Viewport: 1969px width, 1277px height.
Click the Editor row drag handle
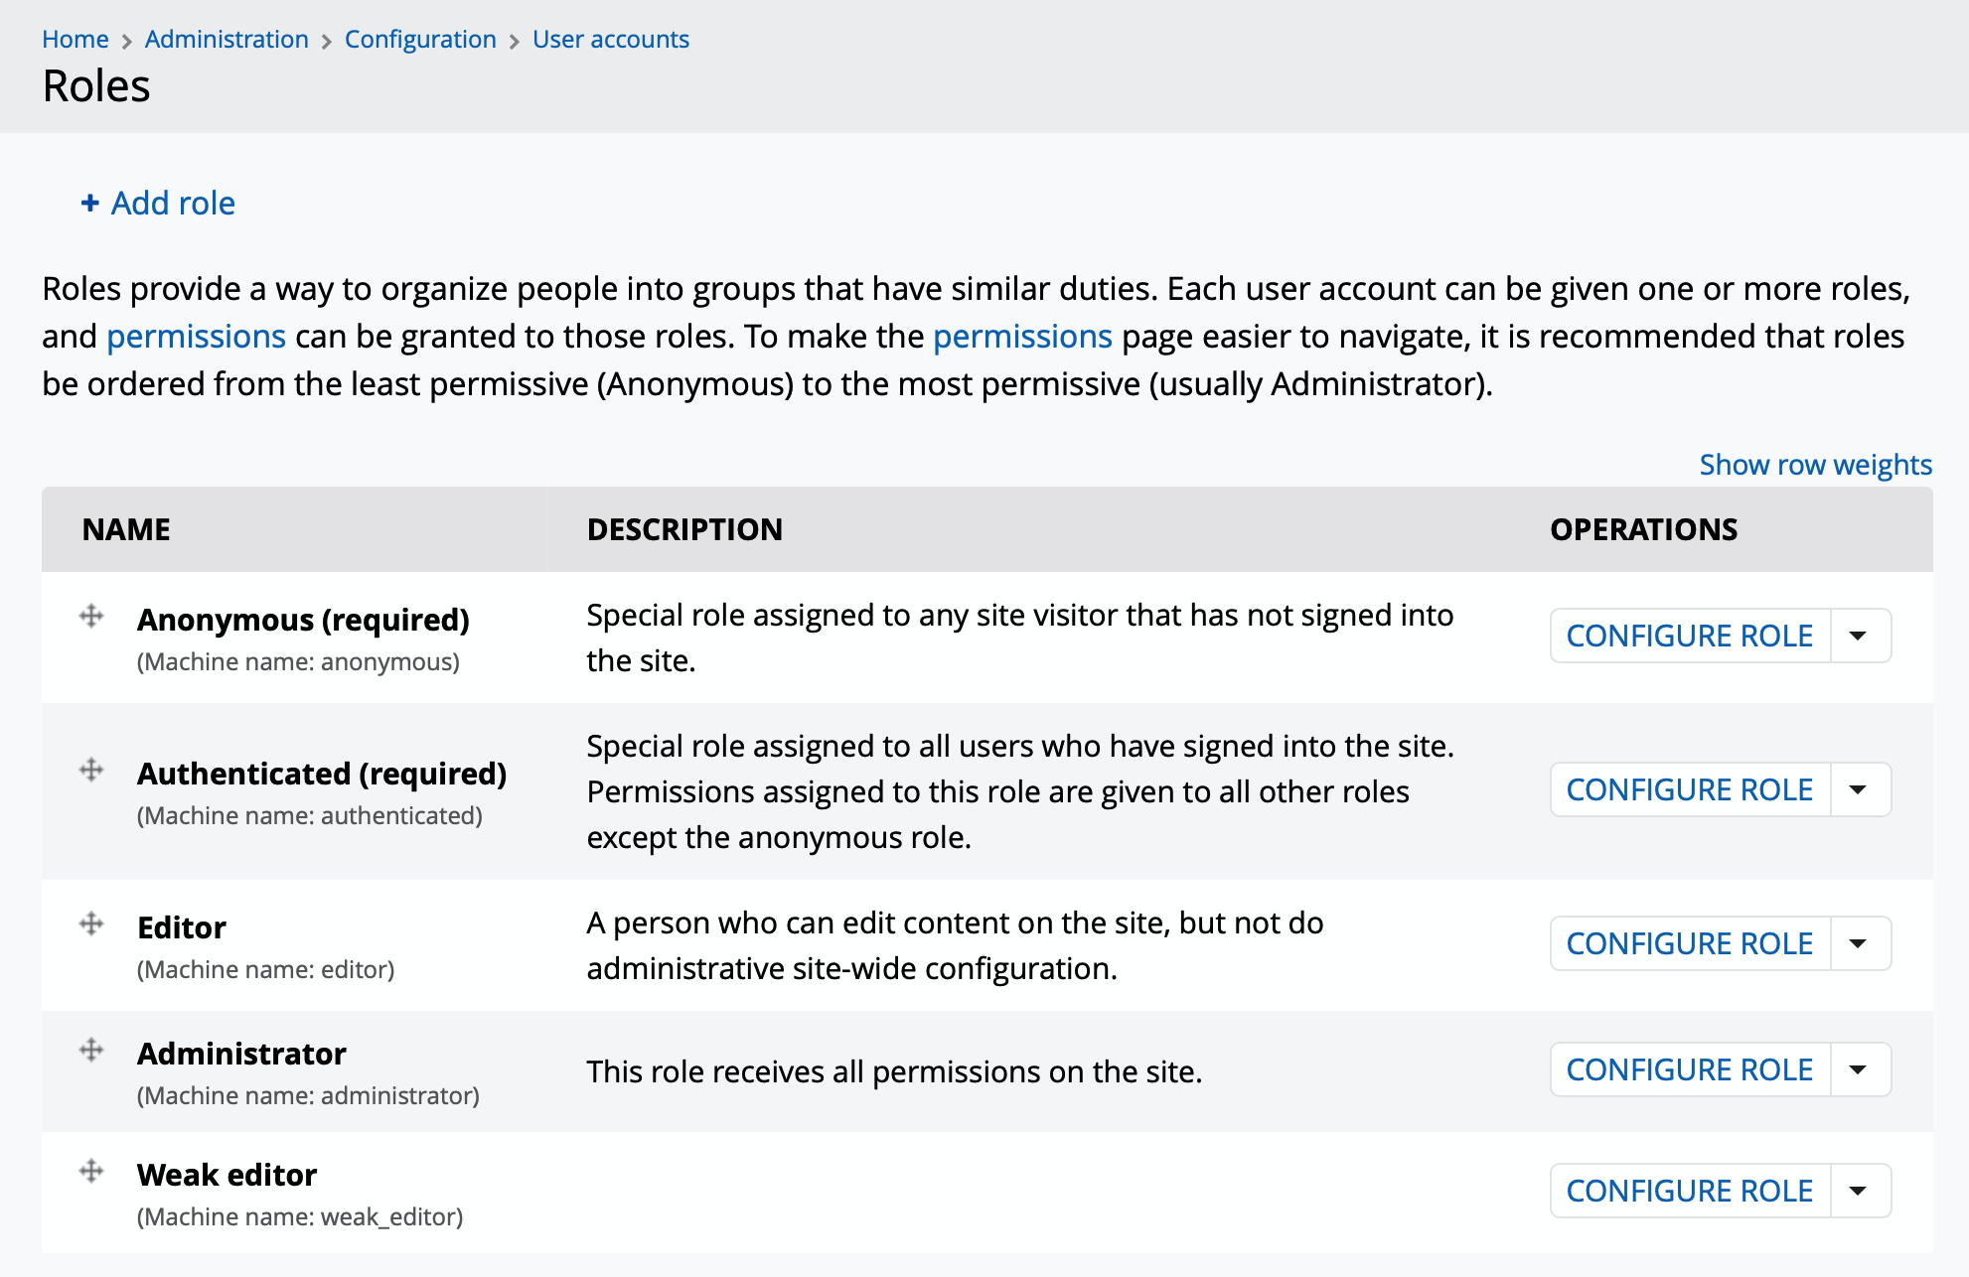tap(91, 923)
